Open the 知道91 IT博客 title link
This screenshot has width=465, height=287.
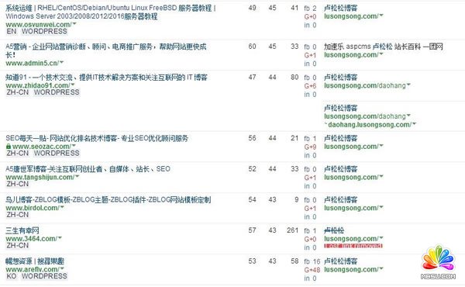pyautogui.click(x=106, y=78)
